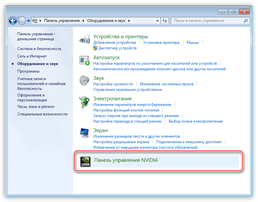Expand arrow after Панель управления breadcrumb
Viewport: 258px width, 202px height.
83,21
